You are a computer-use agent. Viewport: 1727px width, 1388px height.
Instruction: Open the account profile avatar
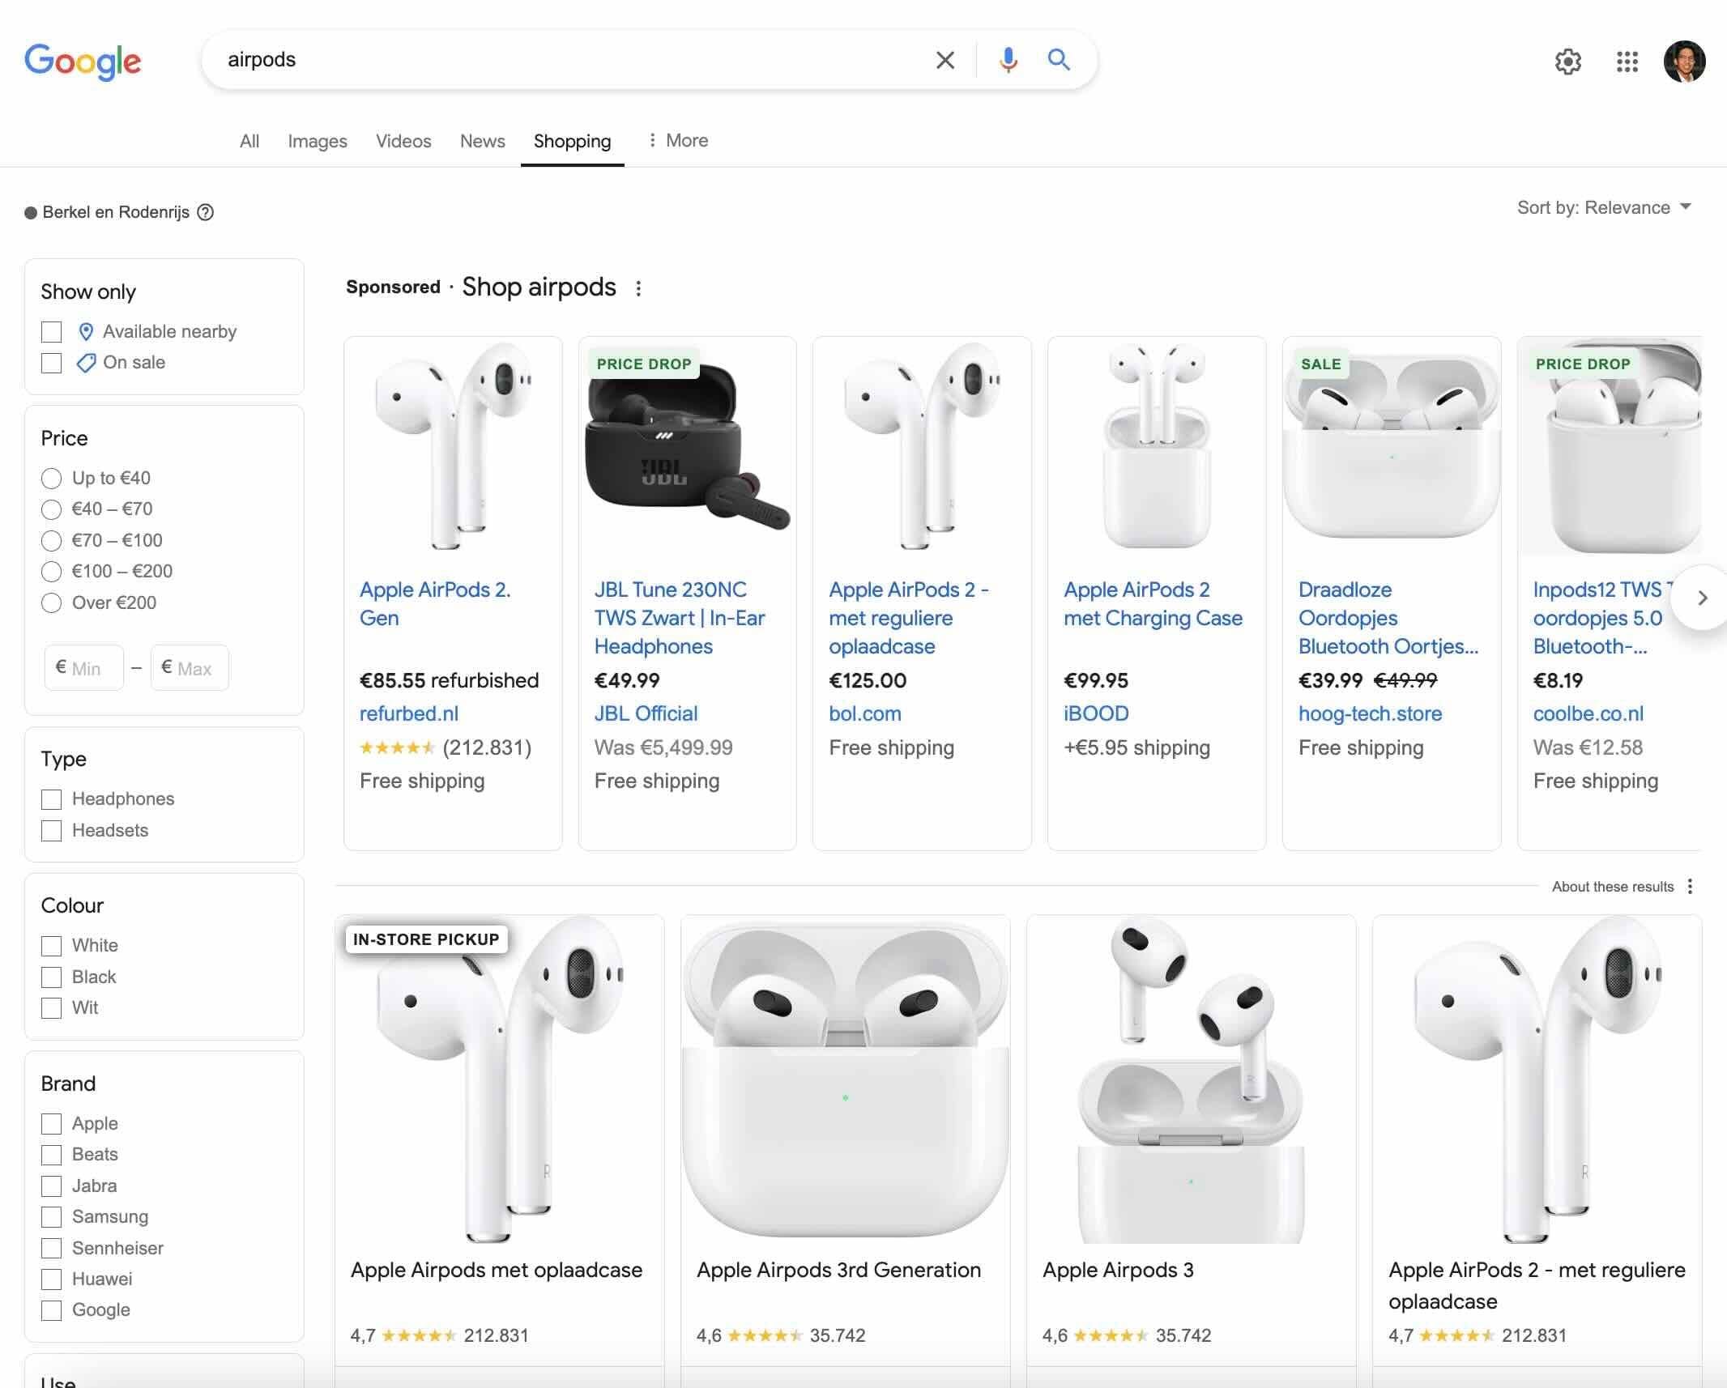pos(1684,62)
